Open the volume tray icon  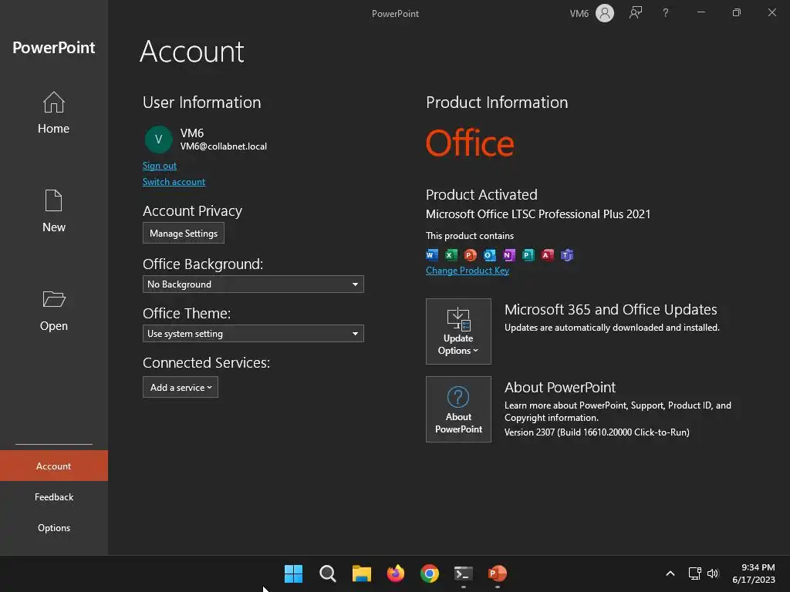point(713,573)
